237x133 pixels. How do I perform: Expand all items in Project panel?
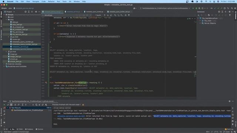pos(29,12)
